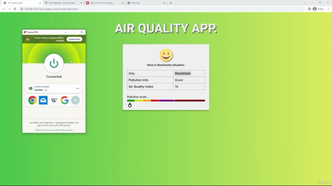Screen dimensions: 332x186
Task: Select the Sweden - 2 current location
Action: coord(54,88)
